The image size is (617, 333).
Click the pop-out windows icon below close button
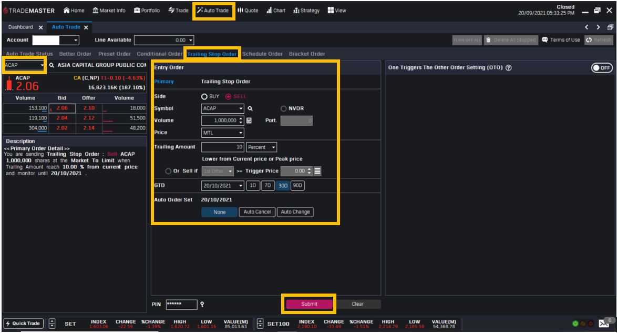[x=610, y=27]
